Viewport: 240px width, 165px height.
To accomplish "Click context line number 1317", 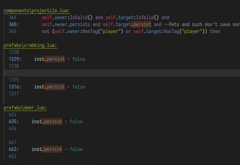I will point(14,94).
